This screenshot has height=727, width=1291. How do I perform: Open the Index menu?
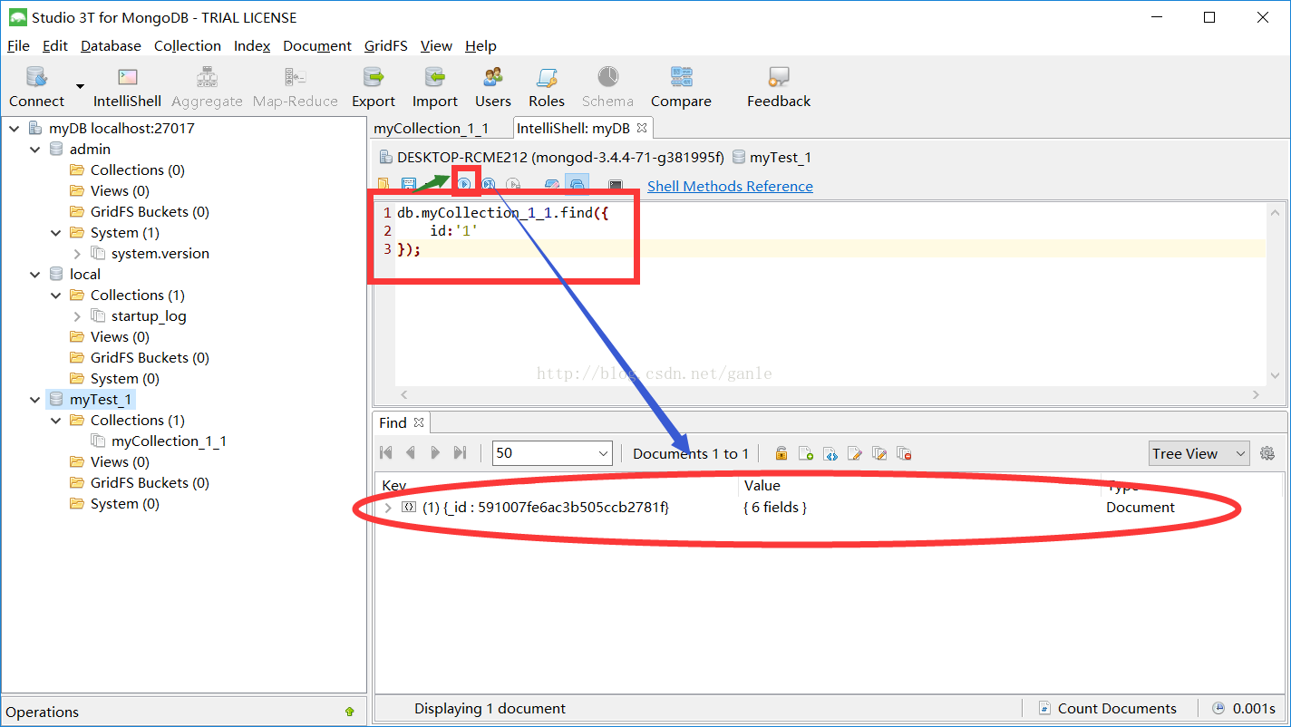[252, 45]
